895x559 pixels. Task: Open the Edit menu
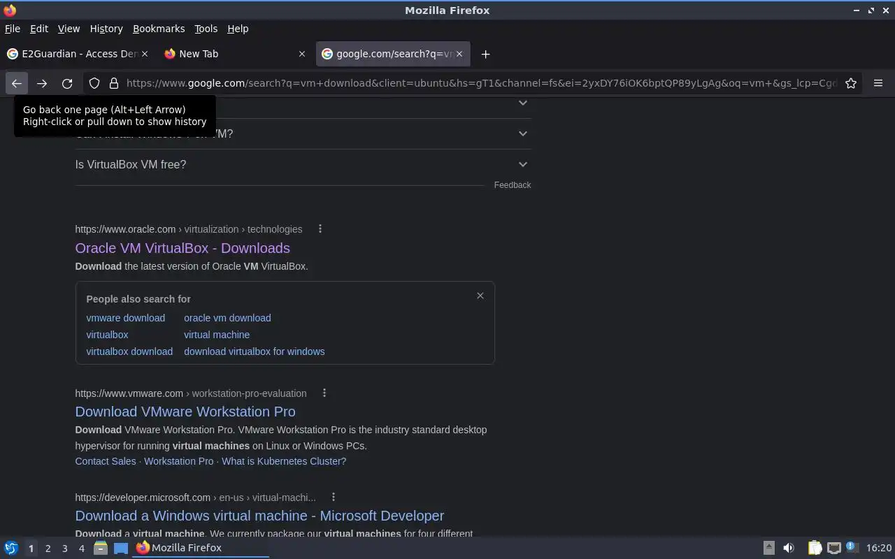(39, 29)
